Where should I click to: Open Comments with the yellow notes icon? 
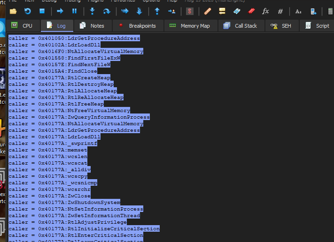coord(222,11)
